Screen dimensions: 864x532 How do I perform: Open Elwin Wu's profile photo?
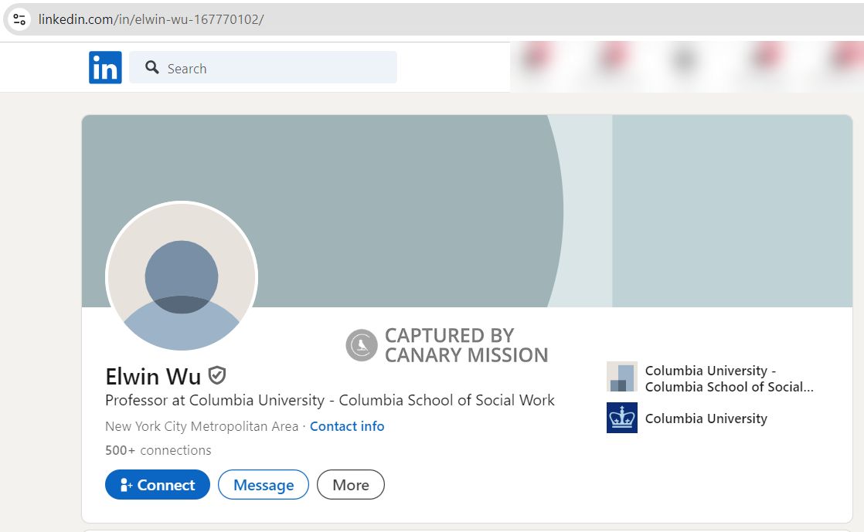pyautogui.click(x=181, y=276)
